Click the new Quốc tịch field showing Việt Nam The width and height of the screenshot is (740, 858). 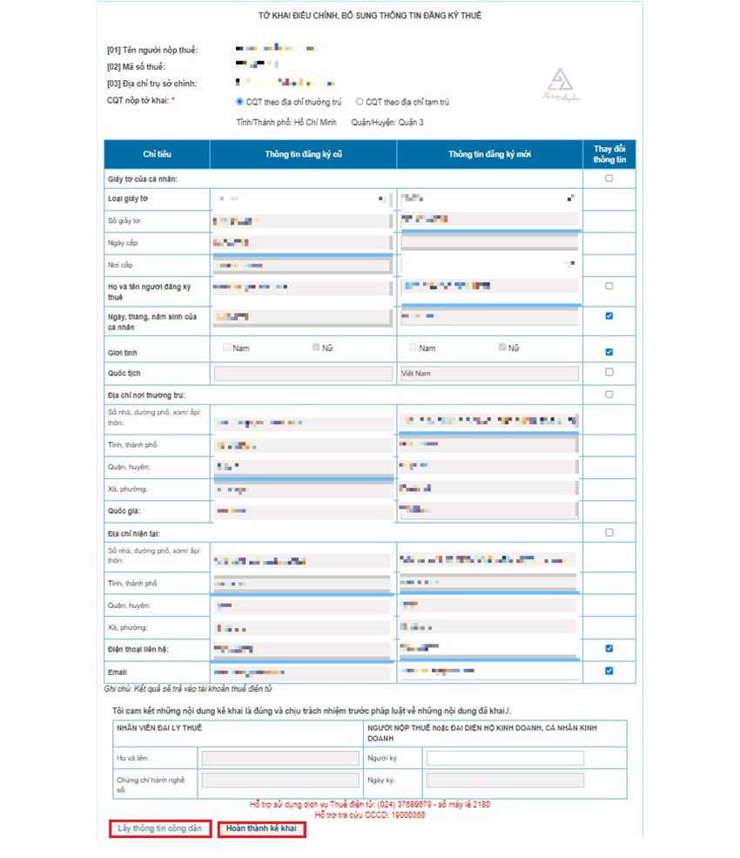click(x=489, y=374)
